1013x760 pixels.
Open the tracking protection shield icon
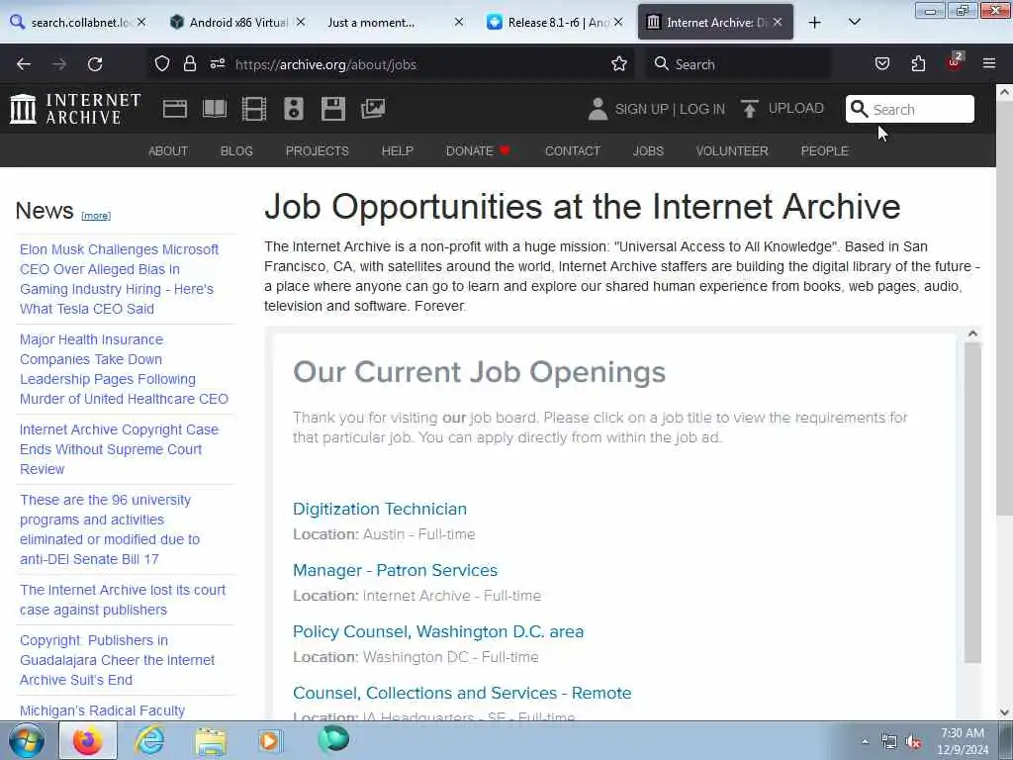pyautogui.click(x=162, y=63)
